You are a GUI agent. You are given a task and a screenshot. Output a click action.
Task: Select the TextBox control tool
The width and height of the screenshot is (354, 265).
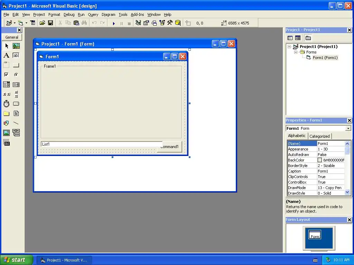pyautogui.click(x=16, y=56)
